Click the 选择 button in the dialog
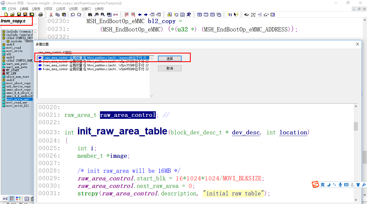Viewport: 367px width, 204px height. [x=170, y=58]
